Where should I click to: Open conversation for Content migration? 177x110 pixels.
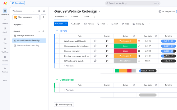(x=95, y=51)
